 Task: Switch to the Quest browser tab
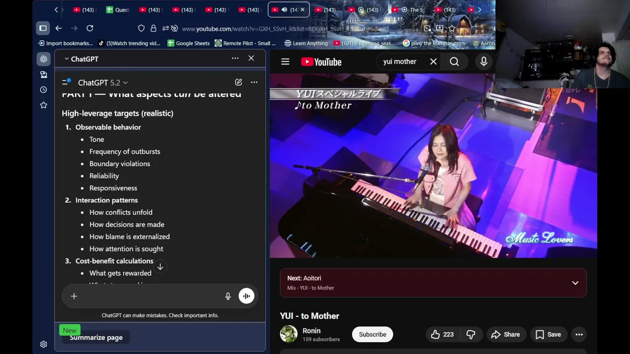pyautogui.click(x=118, y=10)
